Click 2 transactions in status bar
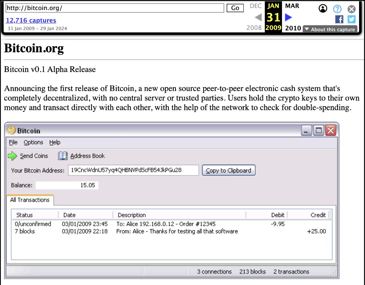The image size is (365, 285). [291, 272]
